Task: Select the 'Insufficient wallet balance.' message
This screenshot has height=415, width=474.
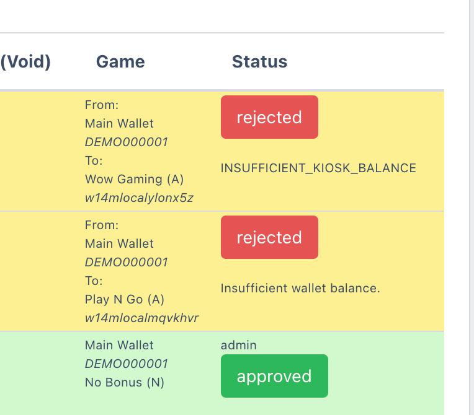Action: 300,288
